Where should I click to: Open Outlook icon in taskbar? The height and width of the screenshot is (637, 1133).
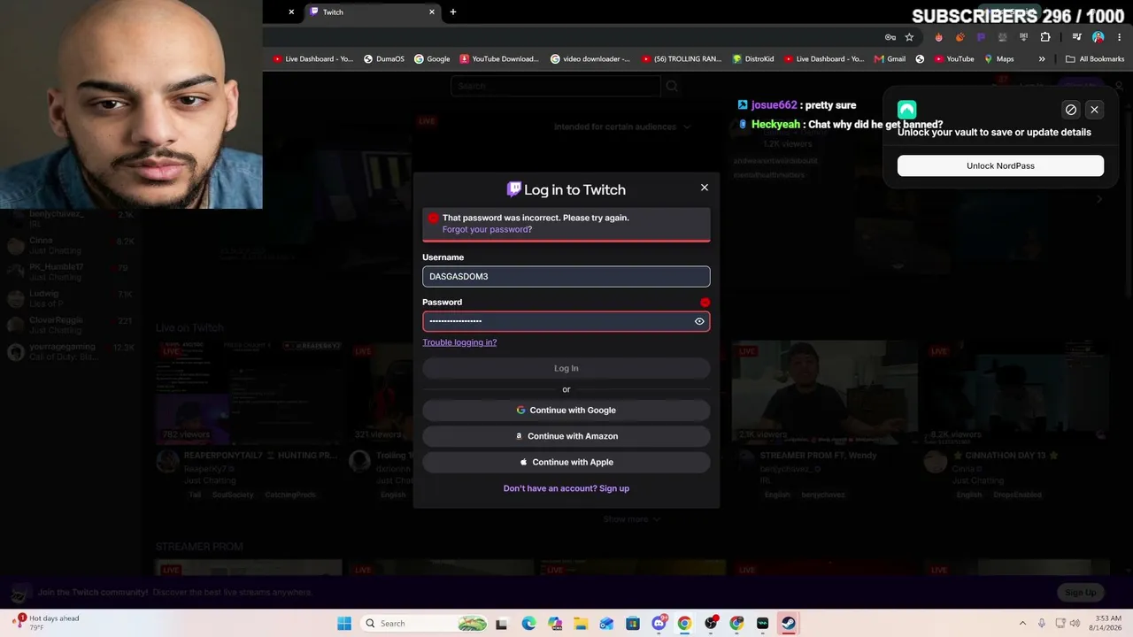[606, 624]
